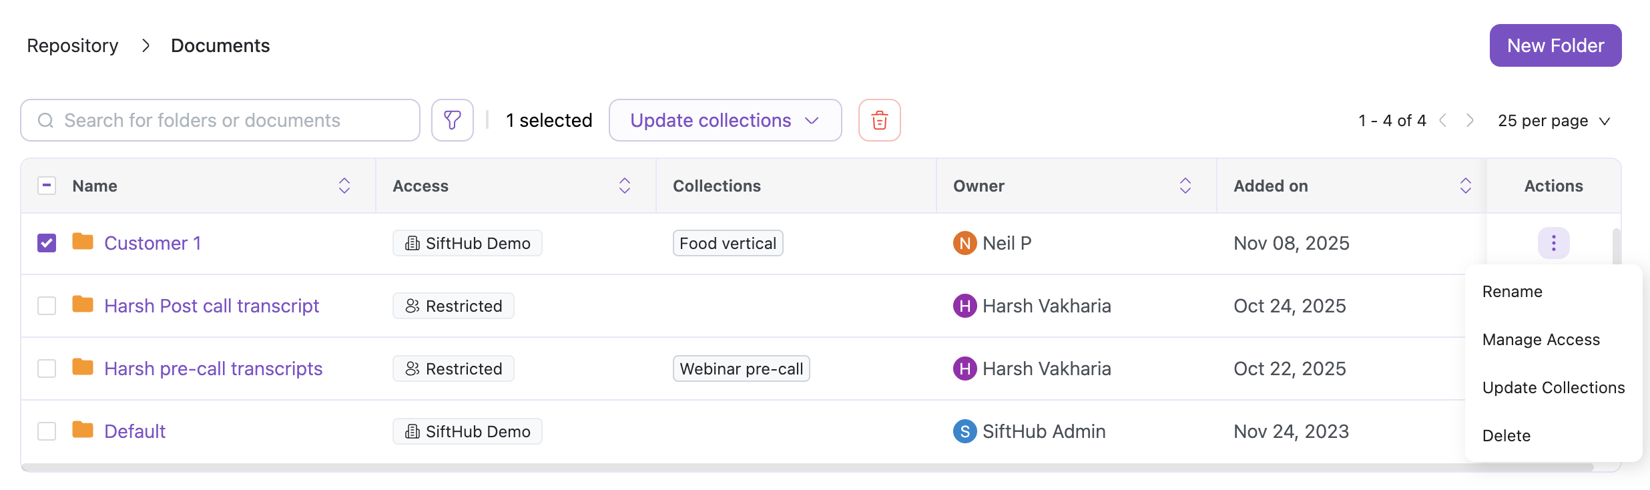The height and width of the screenshot is (490, 1650).
Task: Choose Rename from the actions menu
Action: pyautogui.click(x=1512, y=292)
